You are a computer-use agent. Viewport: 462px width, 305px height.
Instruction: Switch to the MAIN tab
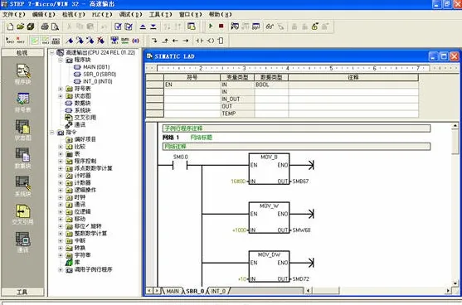pos(173,291)
